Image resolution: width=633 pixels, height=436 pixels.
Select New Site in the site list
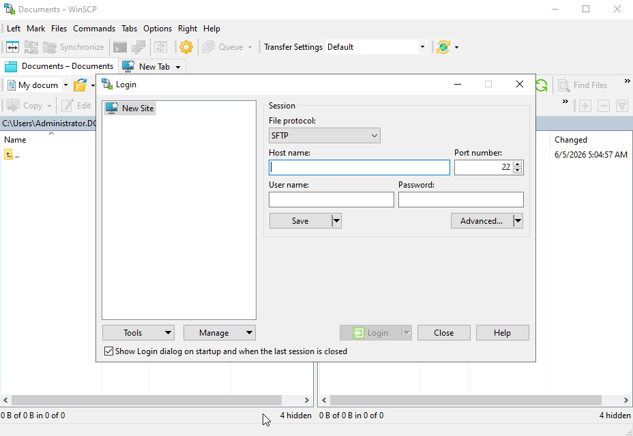pyautogui.click(x=130, y=108)
